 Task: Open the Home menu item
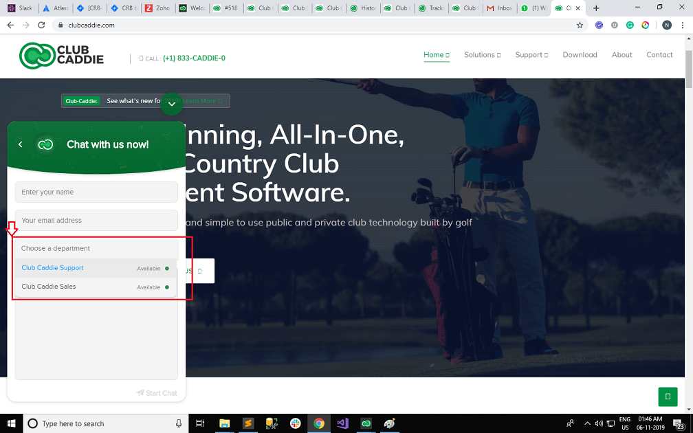pyautogui.click(x=436, y=55)
